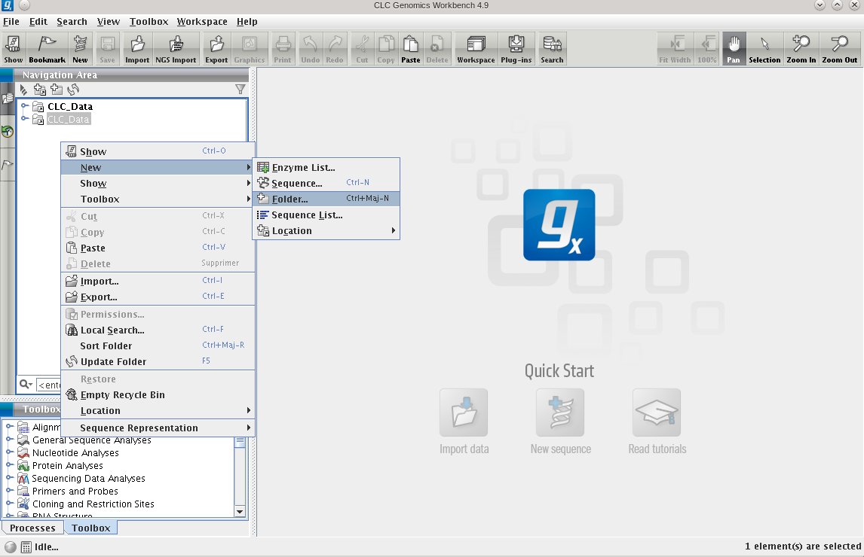Image resolution: width=864 pixels, height=557 pixels.
Task: Switch to the Toolbox tab
Action: [91, 528]
